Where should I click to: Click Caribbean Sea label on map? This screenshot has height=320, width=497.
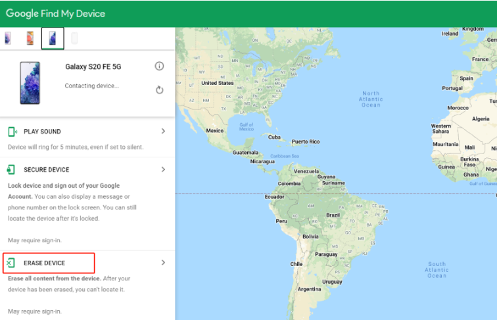click(284, 156)
